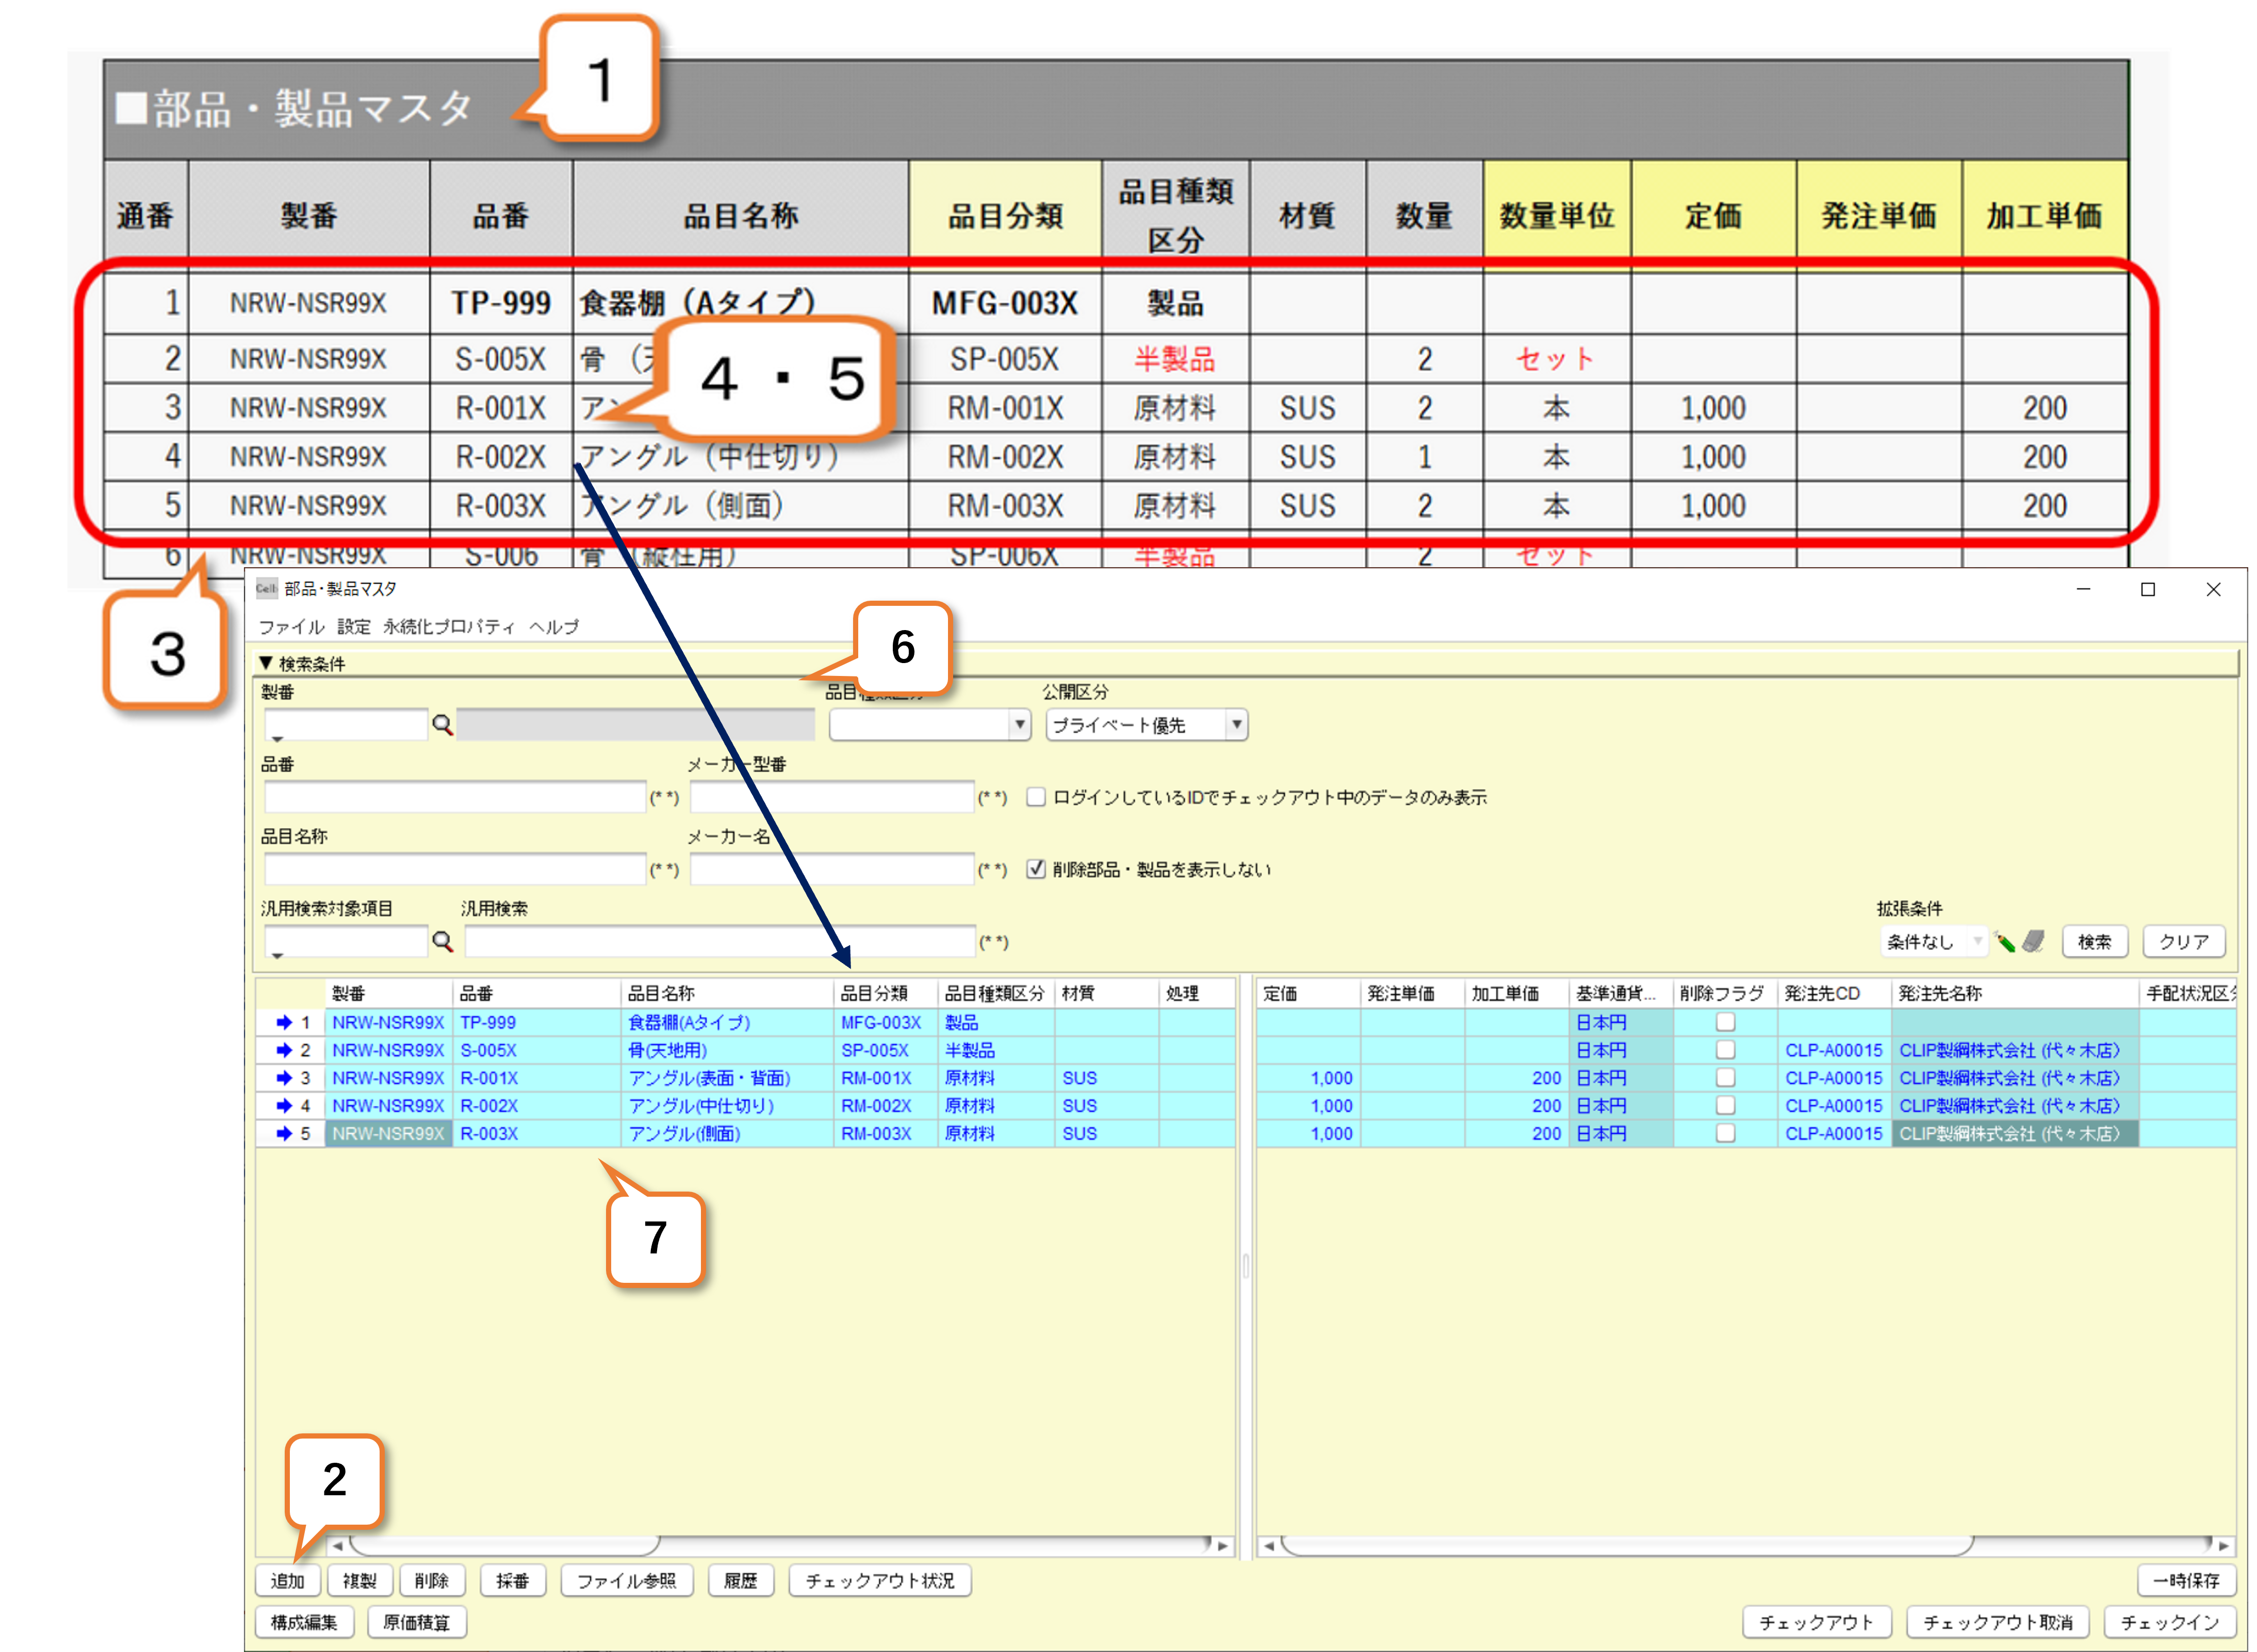Click クリア button

tap(2184, 941)
